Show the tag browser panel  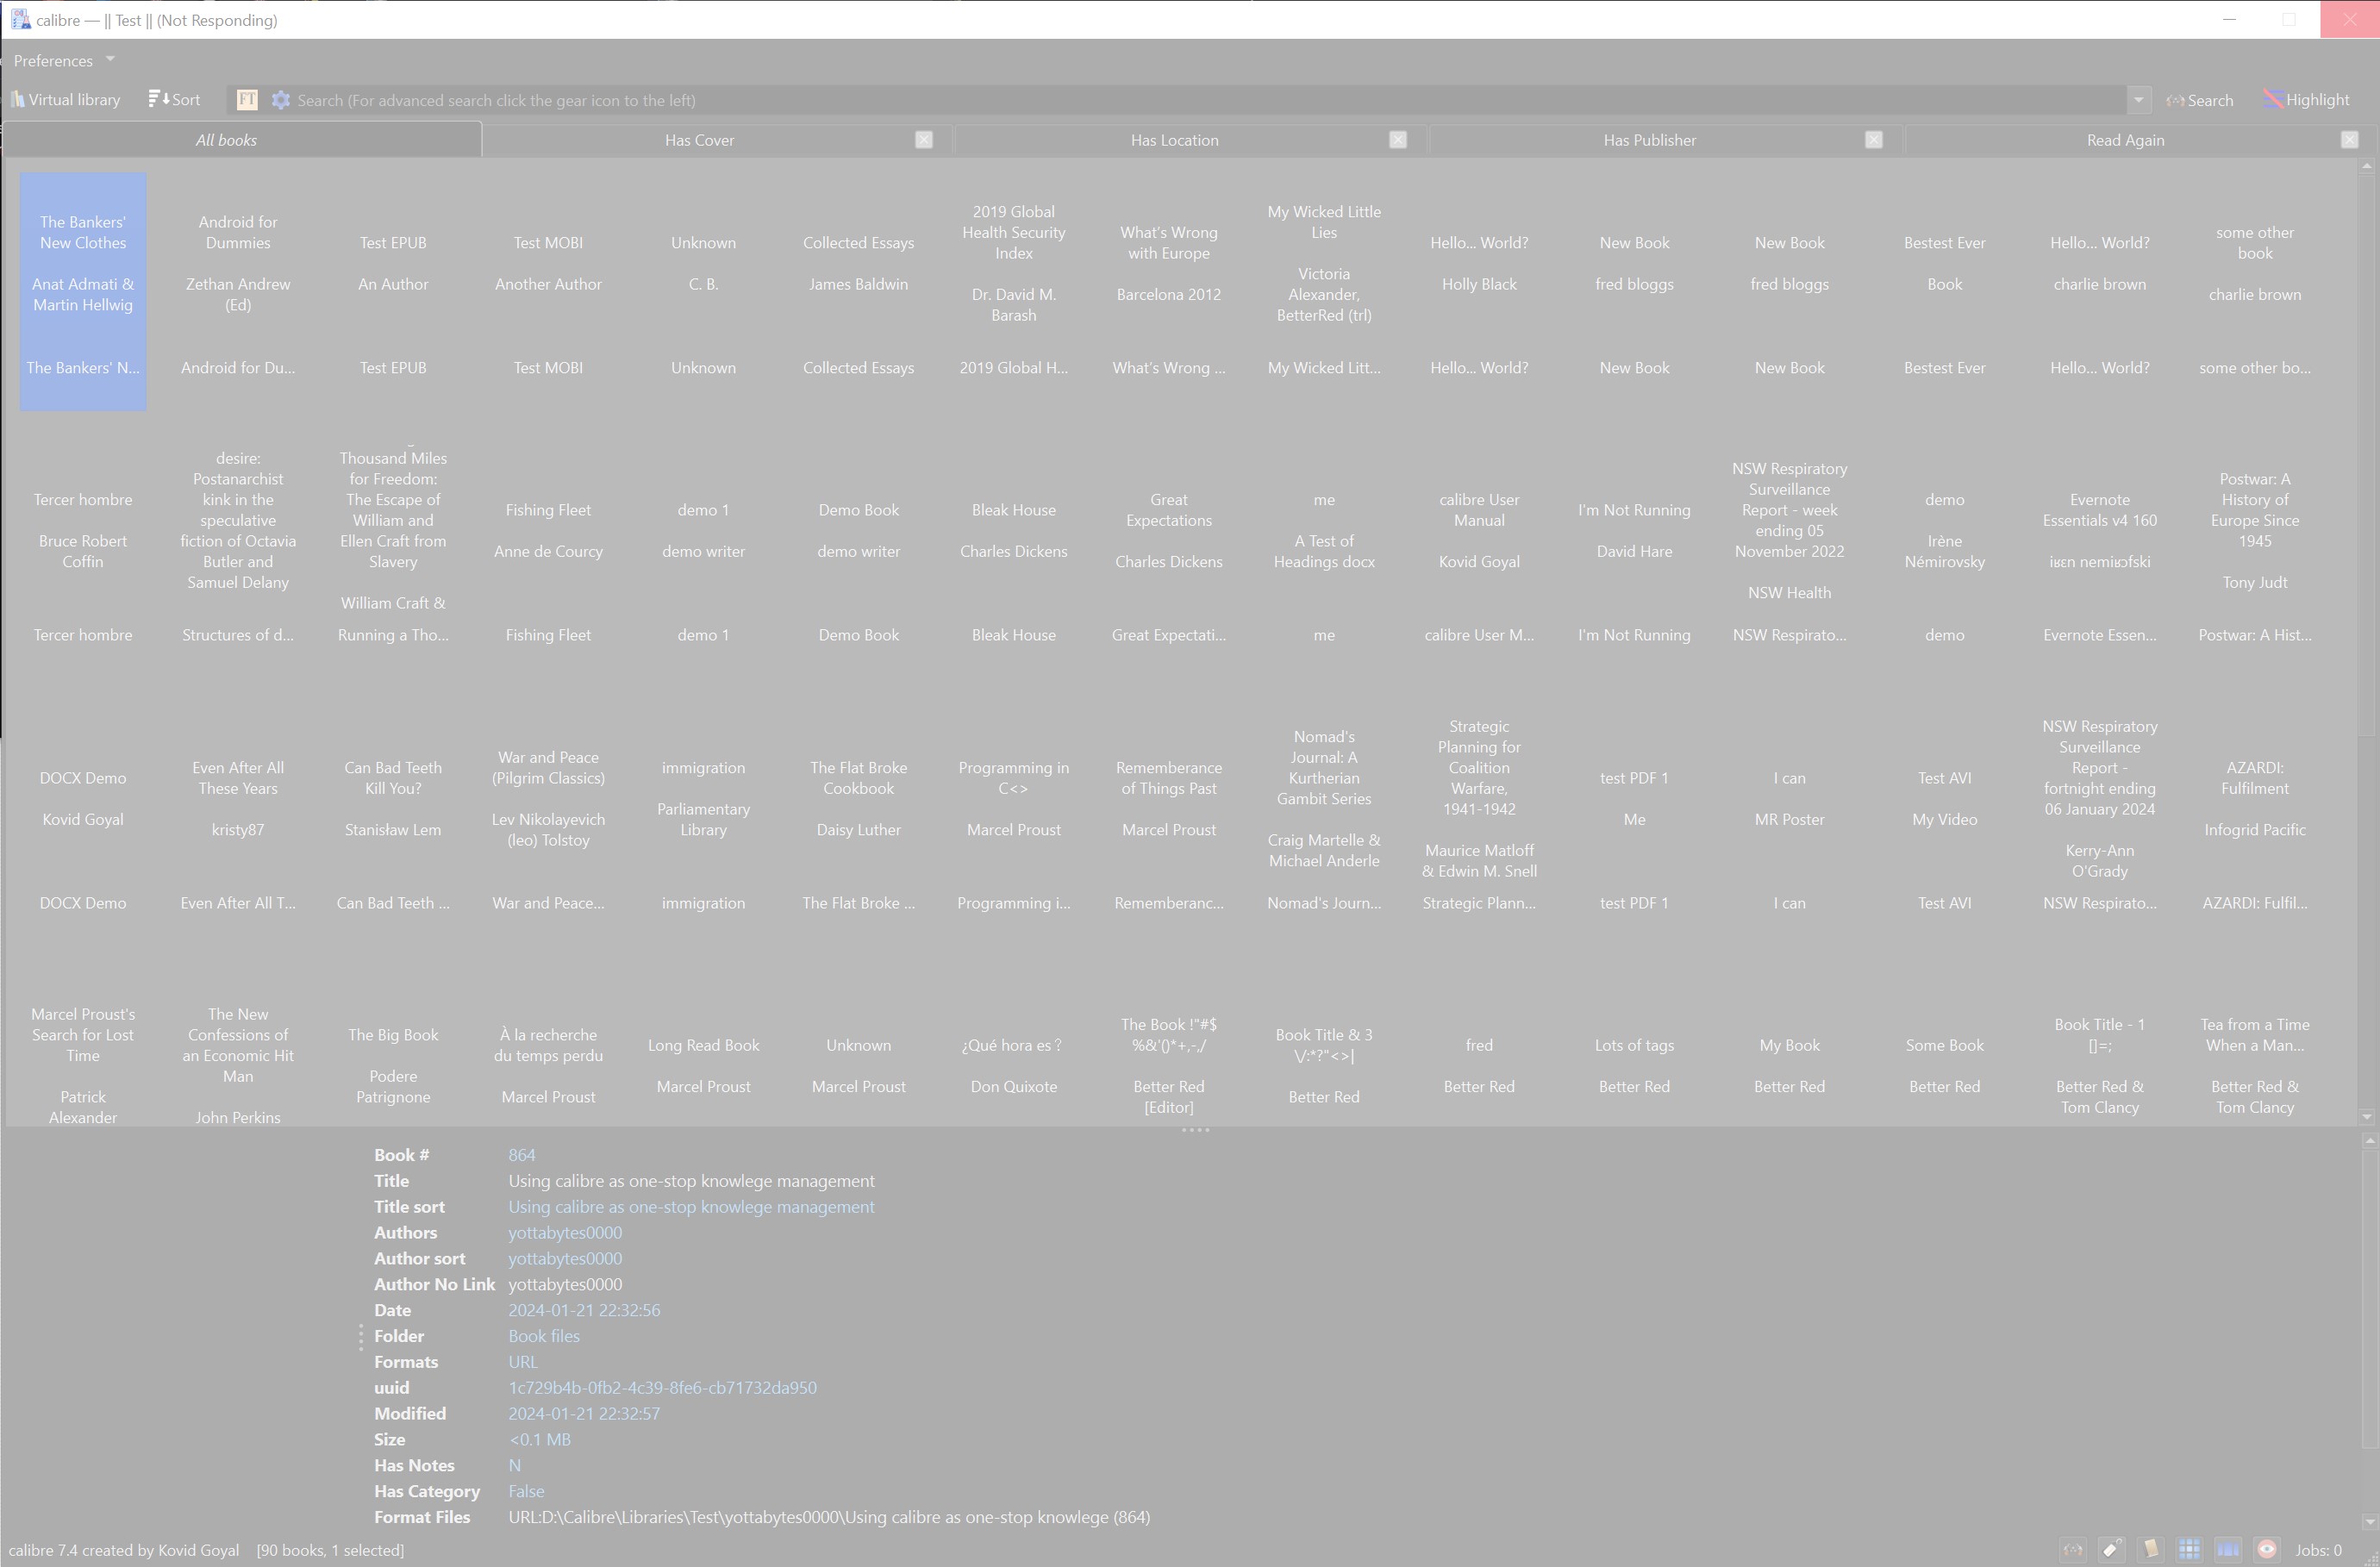click(2111, 1549)
